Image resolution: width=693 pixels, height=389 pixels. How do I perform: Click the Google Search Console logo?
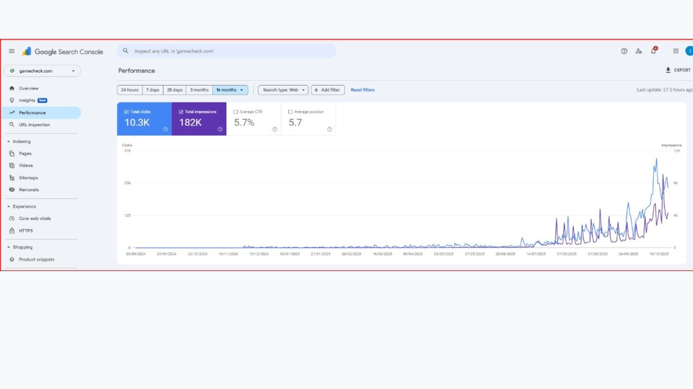62,51
